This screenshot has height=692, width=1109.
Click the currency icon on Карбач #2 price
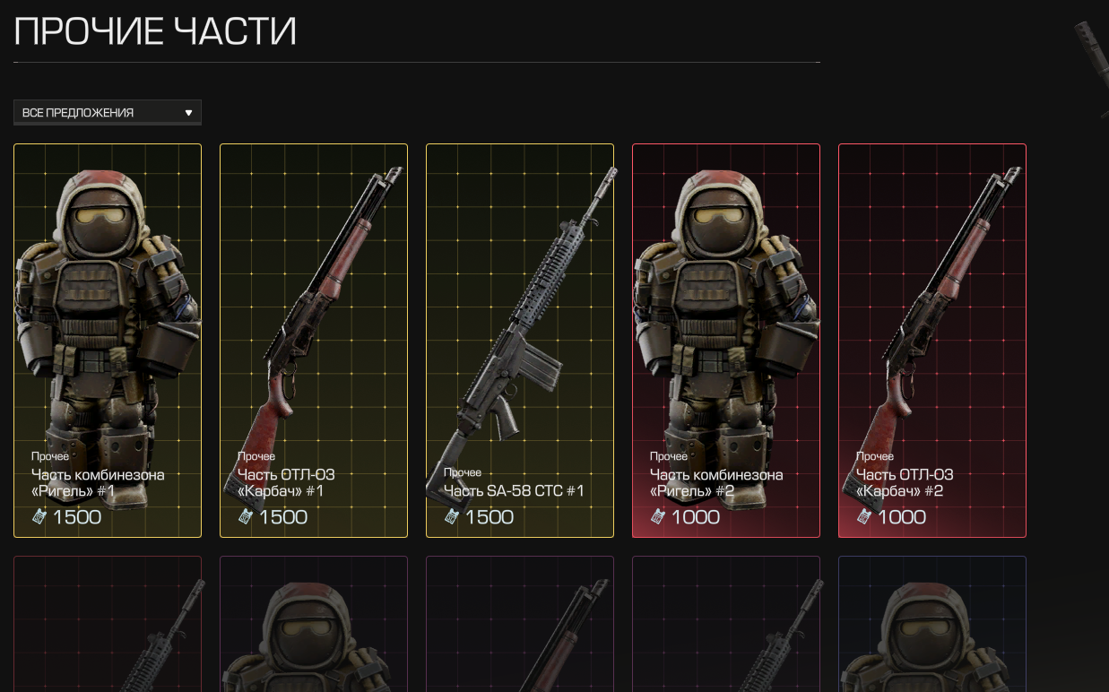(864, 516)
